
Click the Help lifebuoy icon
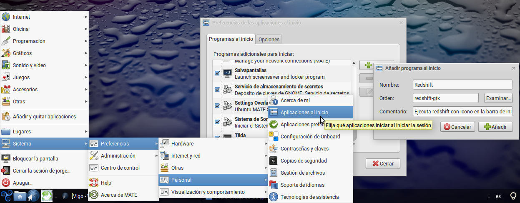point(94,183)
